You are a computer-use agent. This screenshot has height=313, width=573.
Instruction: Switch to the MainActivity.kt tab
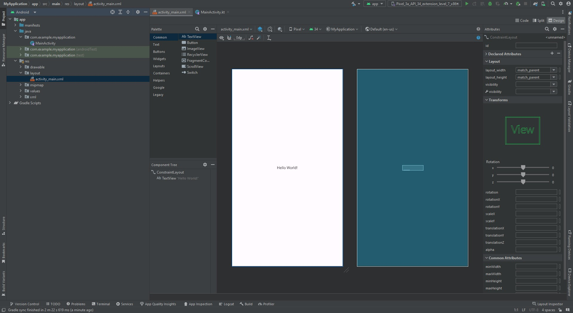[x=212, y=12]
